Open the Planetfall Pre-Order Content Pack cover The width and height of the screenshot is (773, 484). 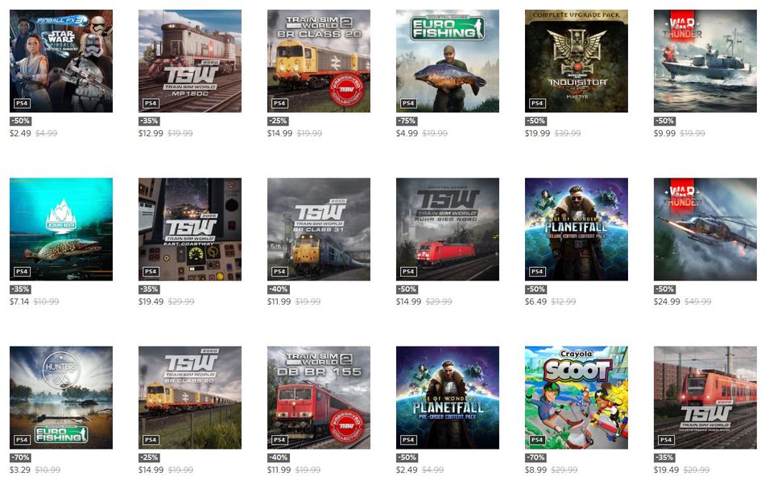pos(448,398)
